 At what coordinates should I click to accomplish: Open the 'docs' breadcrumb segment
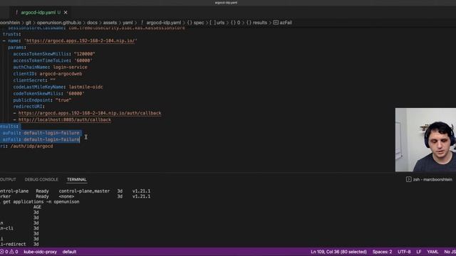point(92,23)
